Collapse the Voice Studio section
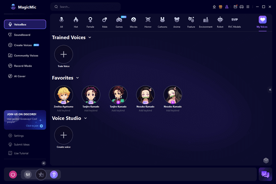Viewport: 276px width, 184px height. (x=86, y=118)
